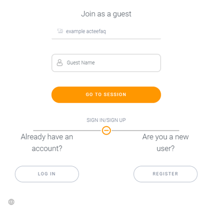The height and width of the screenshot is (211, 211).
Task: Click the LOG IN button
Action: click(47, 174)
